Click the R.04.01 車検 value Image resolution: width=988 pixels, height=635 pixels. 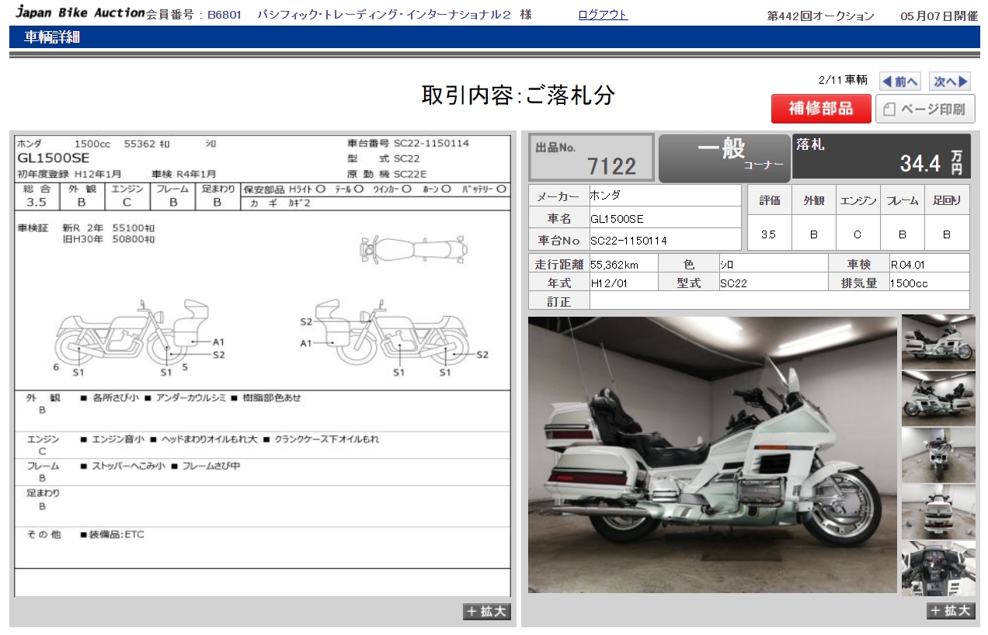907,265
